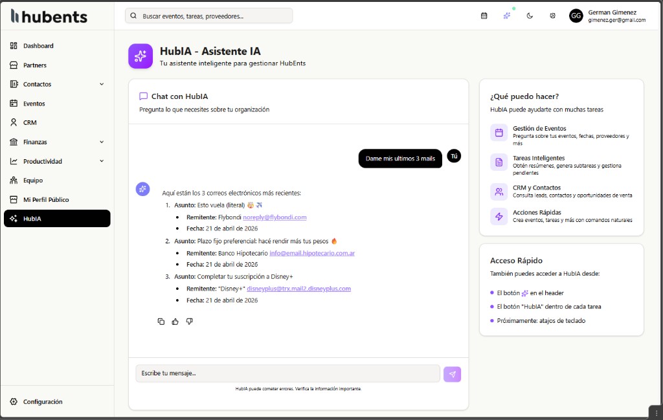Select the Gestión de Eventos icon

pos(498,133)
